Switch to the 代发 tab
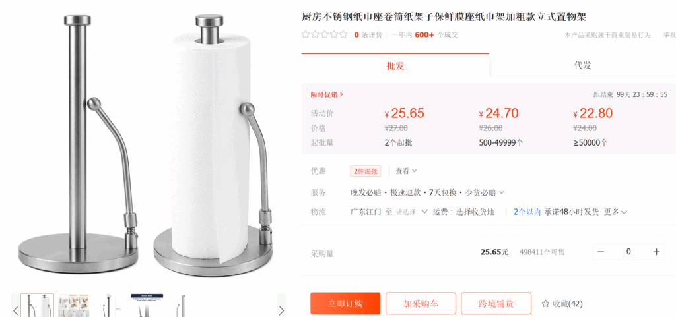This screenshot has width=676, height=317. click(582, 65)
